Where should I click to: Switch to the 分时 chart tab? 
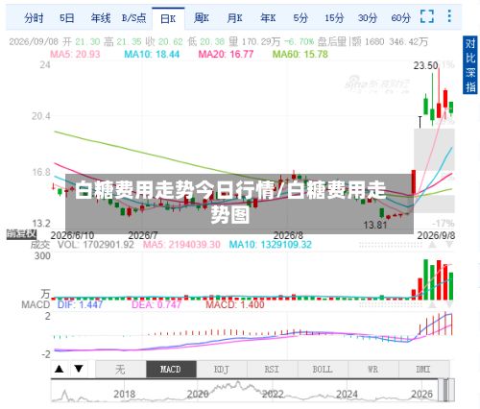(x=34, y=18)
